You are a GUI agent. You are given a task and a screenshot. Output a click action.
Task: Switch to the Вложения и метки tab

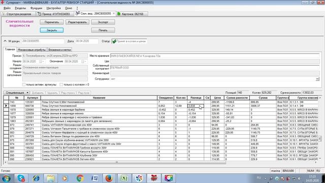(60, 50)
